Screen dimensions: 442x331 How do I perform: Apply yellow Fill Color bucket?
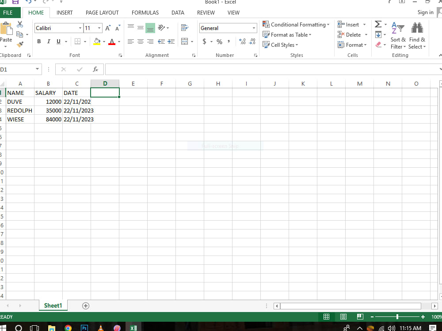(x=97, y=41)
